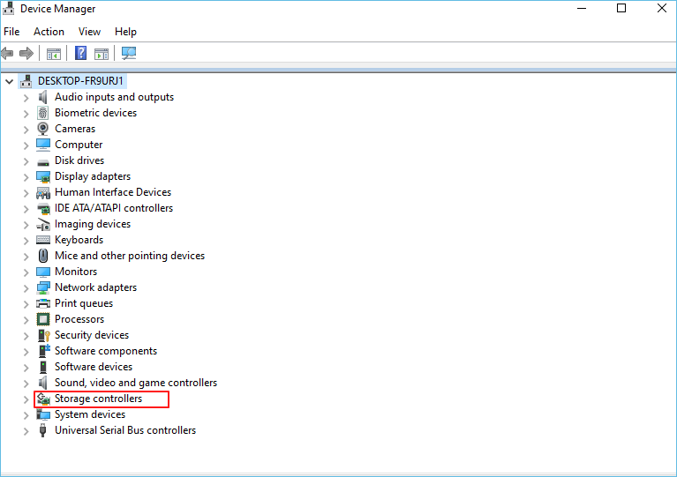Select the Print queues label
This screenshot has height=477, width=677.
pos(84,303)
